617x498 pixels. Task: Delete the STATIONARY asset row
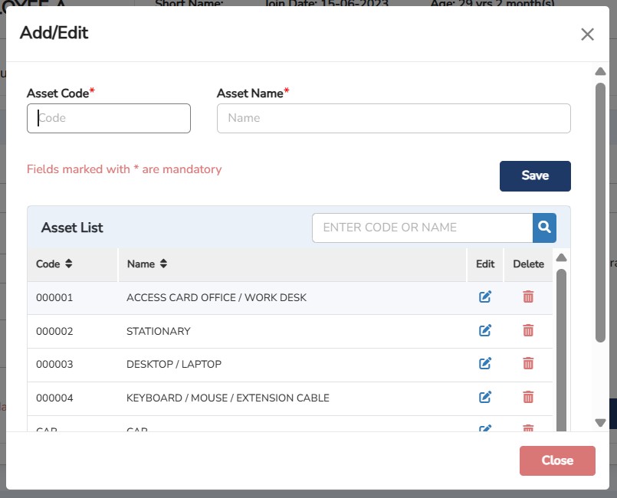coord(528,330)
